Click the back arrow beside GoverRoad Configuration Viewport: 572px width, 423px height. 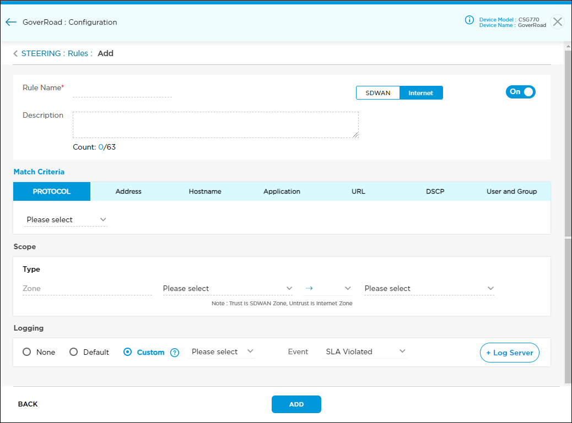(x=11, y=23)
